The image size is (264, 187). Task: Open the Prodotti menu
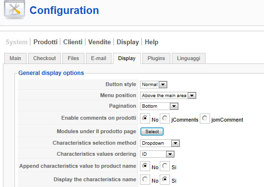click(x=45, y=42)
